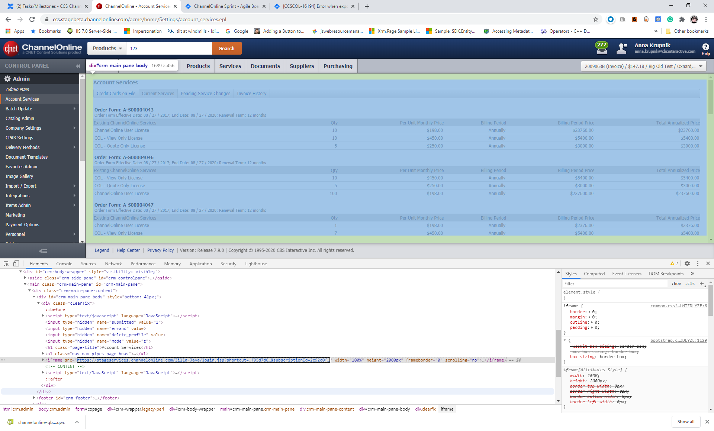
Task: Open the Invoice History tab
Action: tap(251, 94)
